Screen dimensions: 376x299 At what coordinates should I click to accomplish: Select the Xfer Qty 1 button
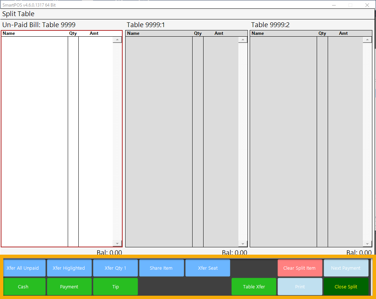[115, 268]
